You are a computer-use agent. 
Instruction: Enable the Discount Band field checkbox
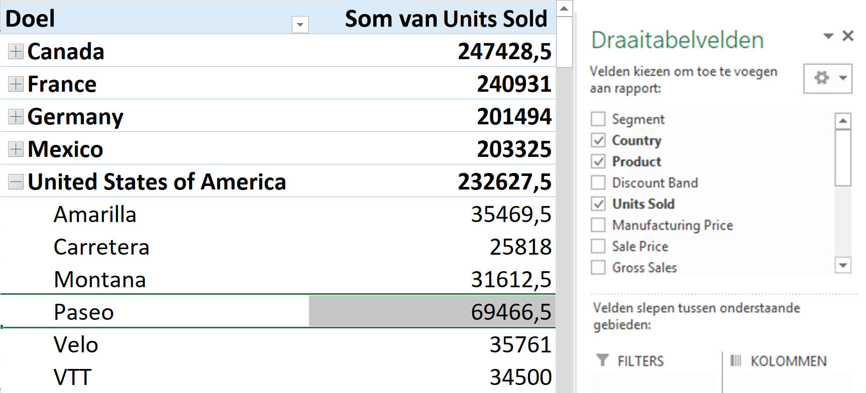point(598,182)
